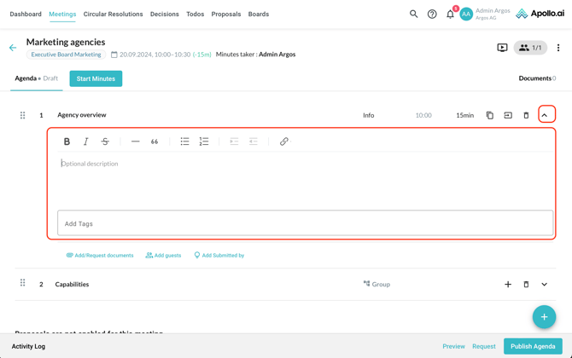Click the Publish Agenda button
The image size is (572, 358).
pyautogui.click(x=533, y=346)
